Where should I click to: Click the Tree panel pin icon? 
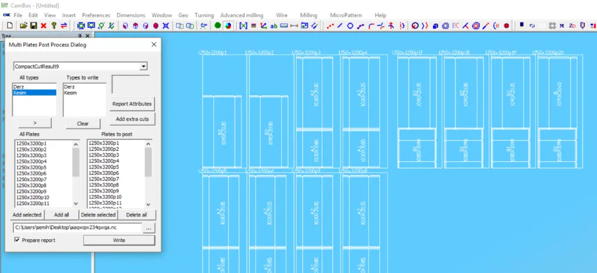(79, 36)
